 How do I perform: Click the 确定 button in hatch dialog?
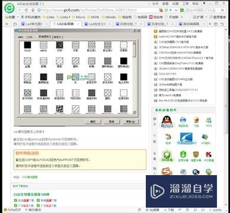click(93, 122)
